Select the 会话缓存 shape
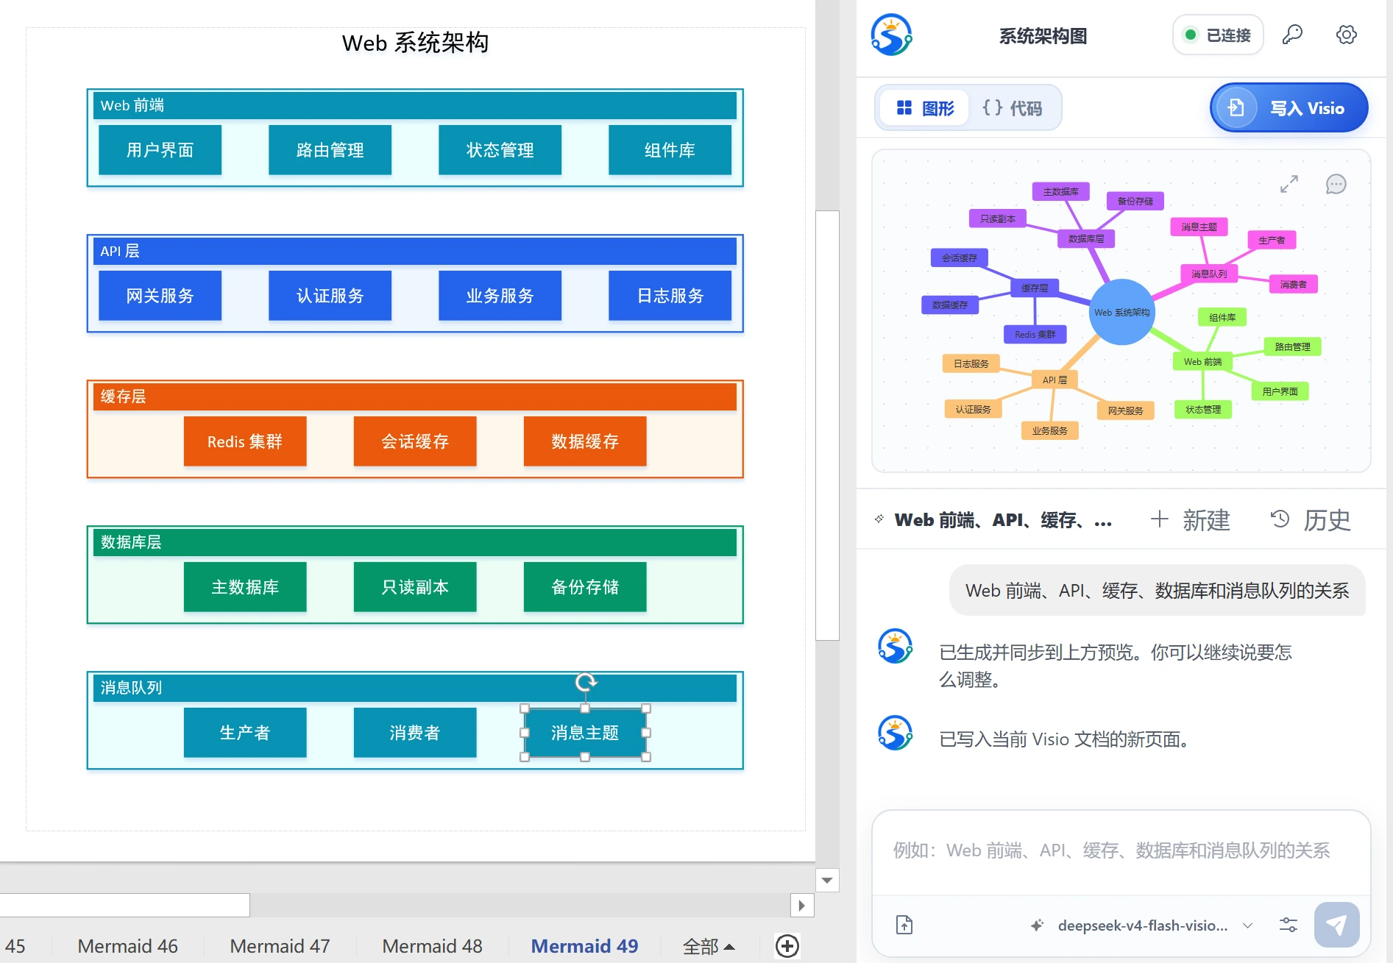This screenshot has height=963, width=1393. (415, 441)
